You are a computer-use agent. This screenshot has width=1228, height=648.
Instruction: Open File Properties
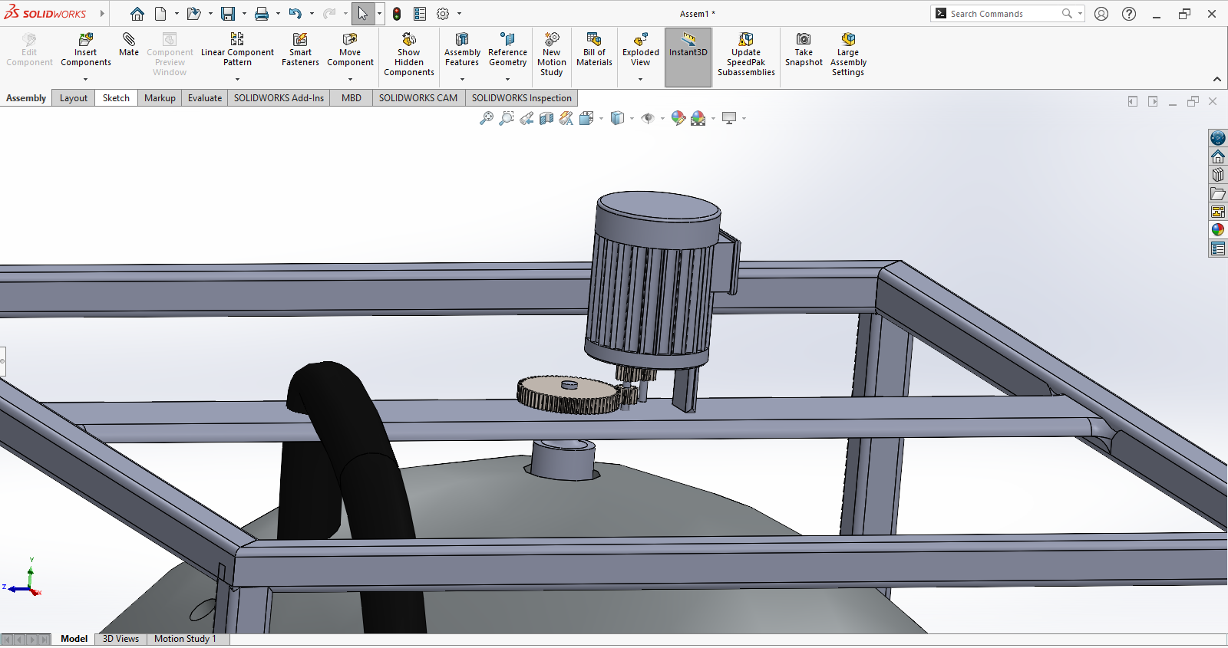(420, 14)
